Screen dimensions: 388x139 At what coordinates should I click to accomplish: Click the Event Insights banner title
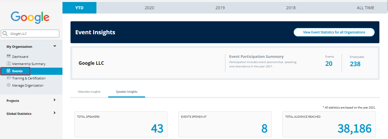[x=95, y=32]
